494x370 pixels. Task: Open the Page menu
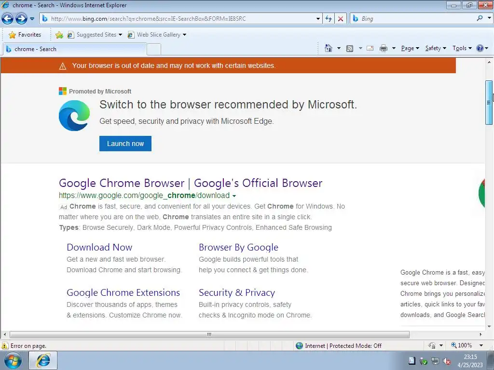(410, 48)
